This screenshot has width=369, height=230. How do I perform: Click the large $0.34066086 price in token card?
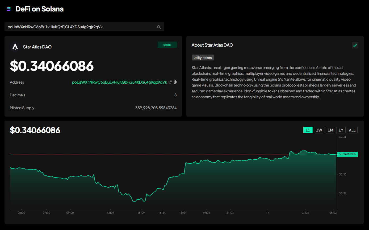pyautogui.click(x=52, y=66)
